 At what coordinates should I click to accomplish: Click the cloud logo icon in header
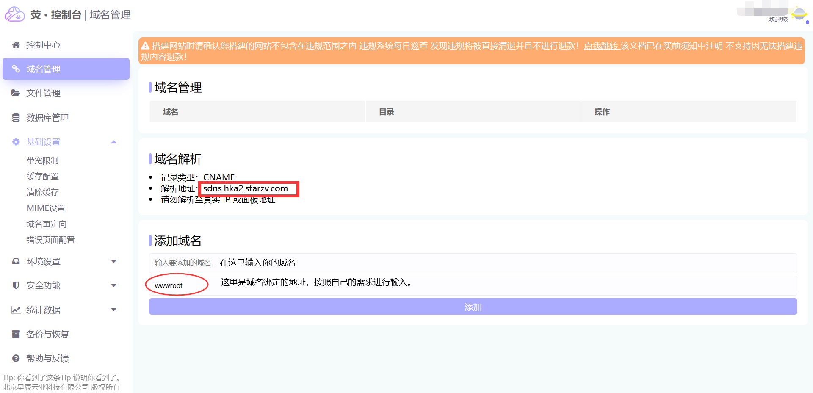tap(14, 14)
